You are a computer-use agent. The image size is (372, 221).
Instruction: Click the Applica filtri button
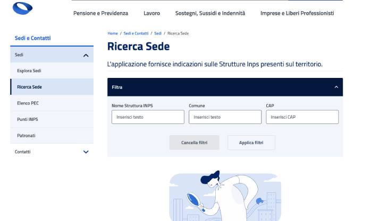pos(251,143)
